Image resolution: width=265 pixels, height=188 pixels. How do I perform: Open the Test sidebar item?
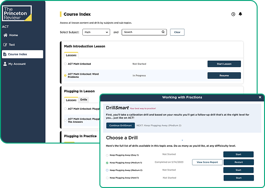click(x=9, y=44)
